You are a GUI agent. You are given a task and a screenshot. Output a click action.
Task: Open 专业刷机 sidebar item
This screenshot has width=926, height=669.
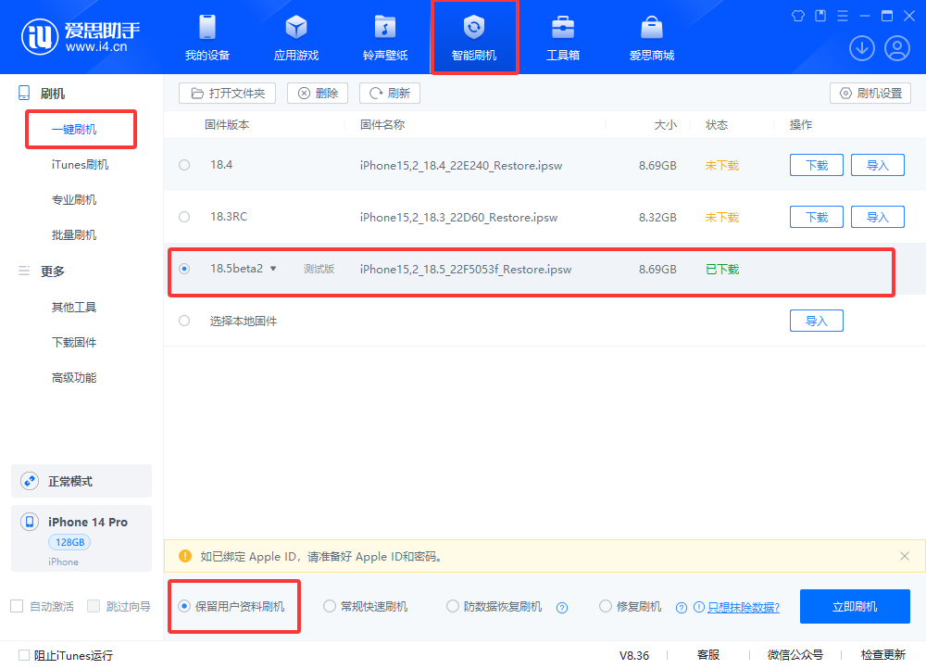[x=74, y=200]
